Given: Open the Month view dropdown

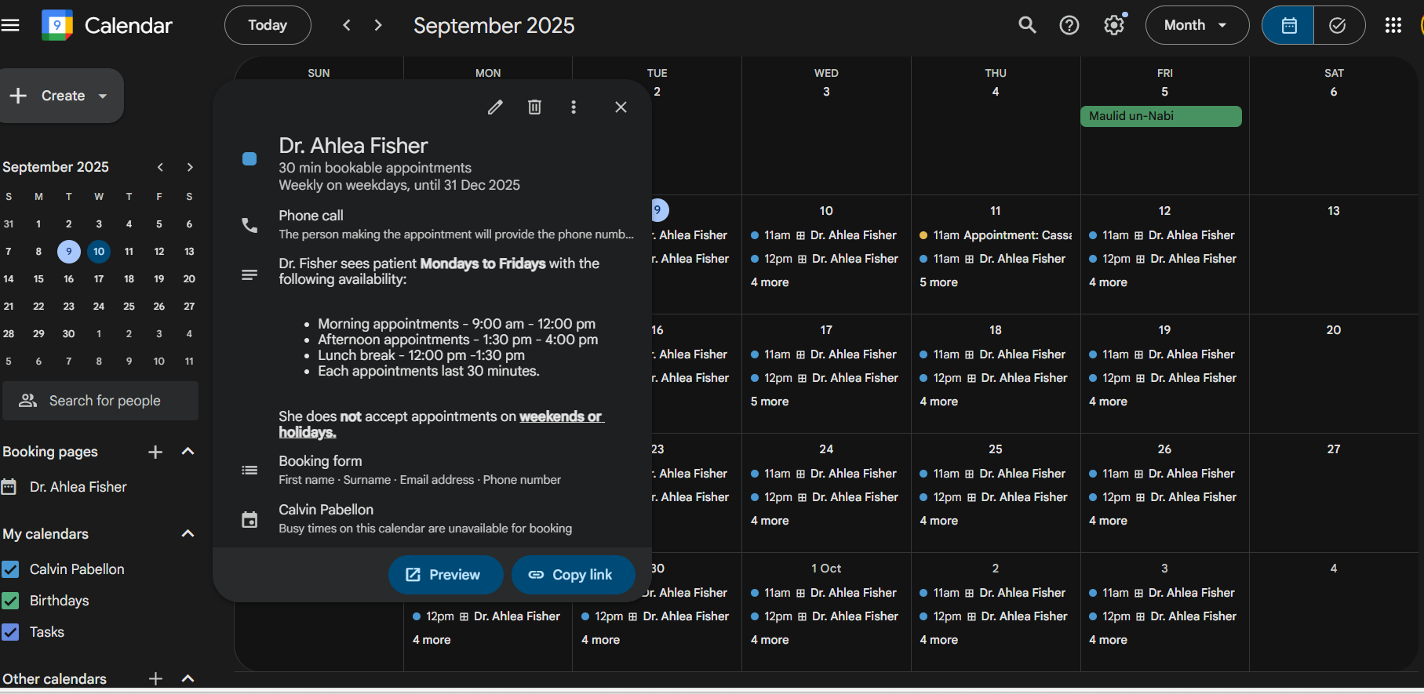Looking at the screenshot, I should (1196, 25).
